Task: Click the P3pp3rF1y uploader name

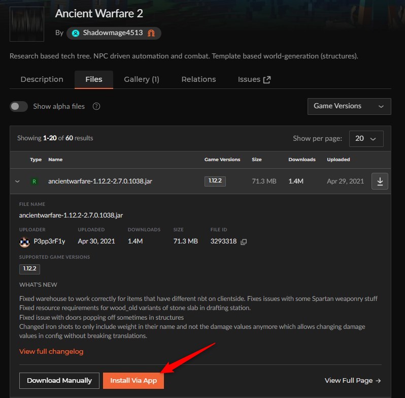Action: (49, 241)
